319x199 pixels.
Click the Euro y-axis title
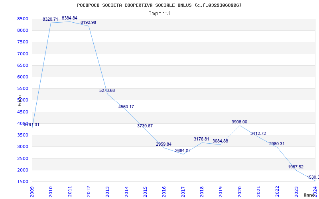coord(20,101)
